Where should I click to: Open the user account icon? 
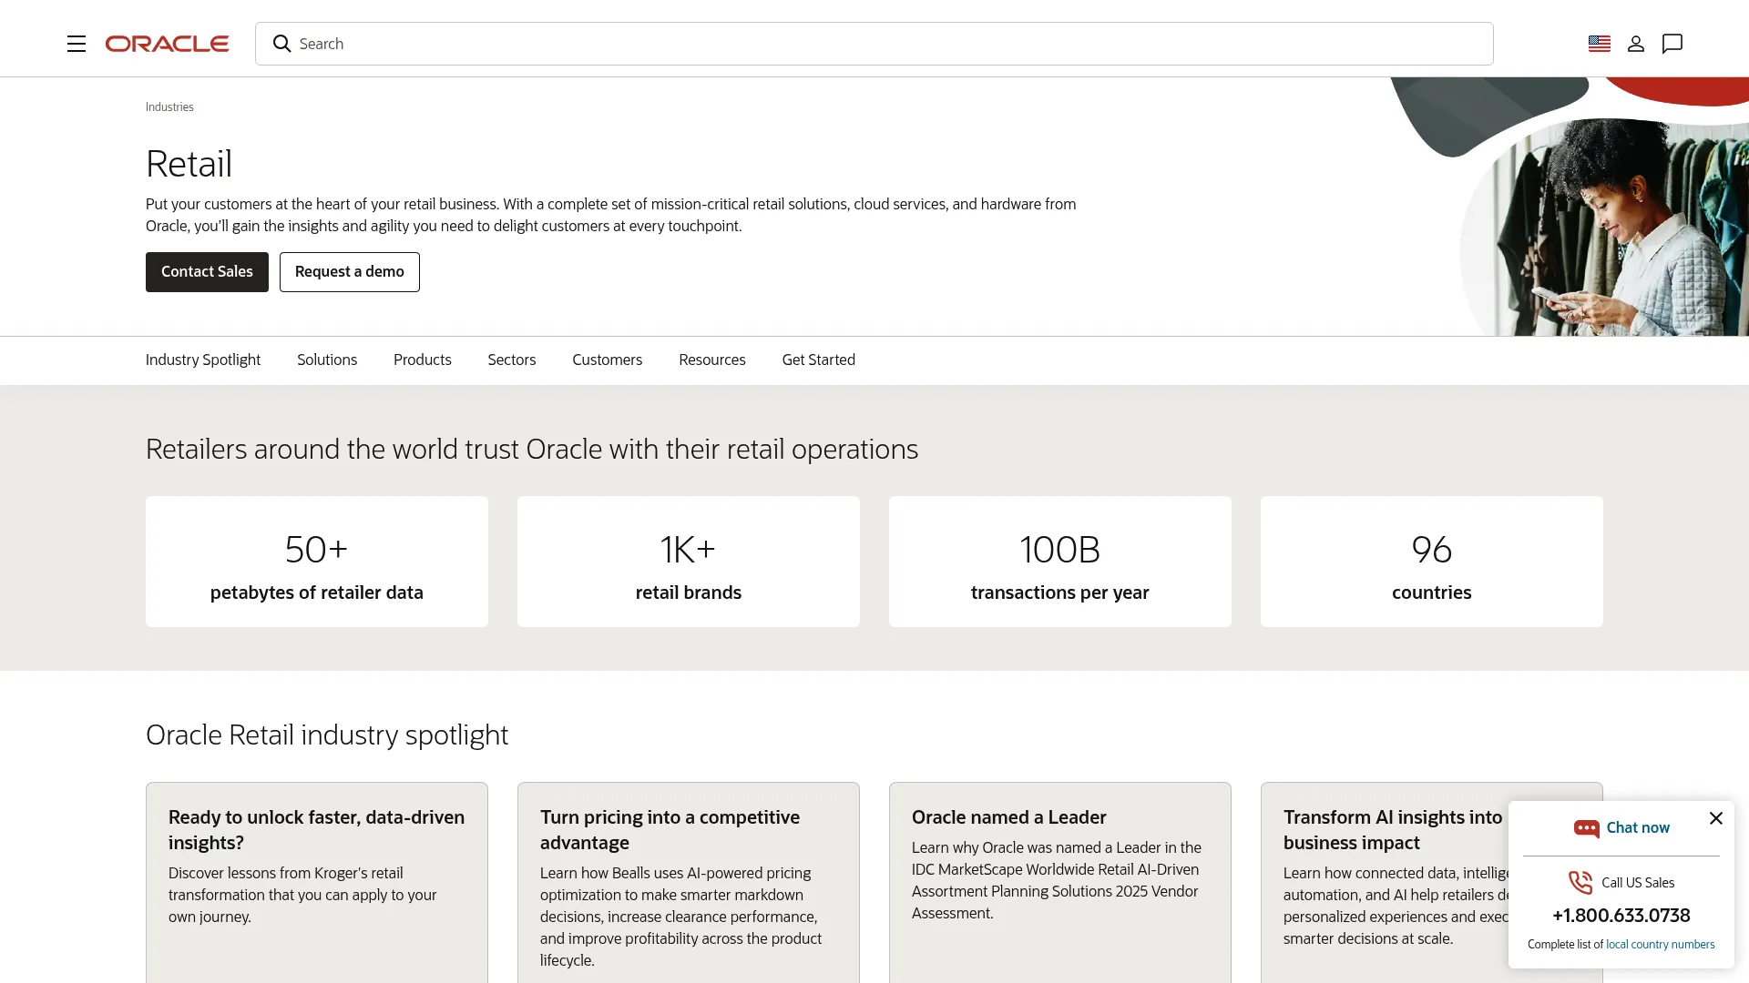[1636, 44]
